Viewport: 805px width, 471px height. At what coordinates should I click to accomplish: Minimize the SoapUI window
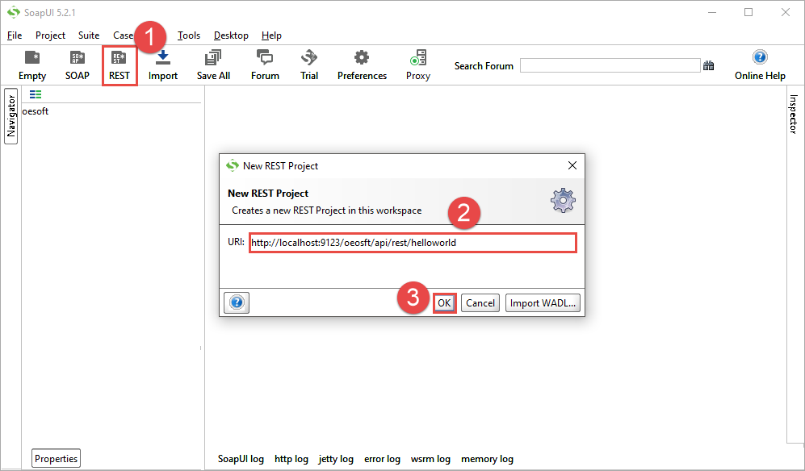pos(712,12)
